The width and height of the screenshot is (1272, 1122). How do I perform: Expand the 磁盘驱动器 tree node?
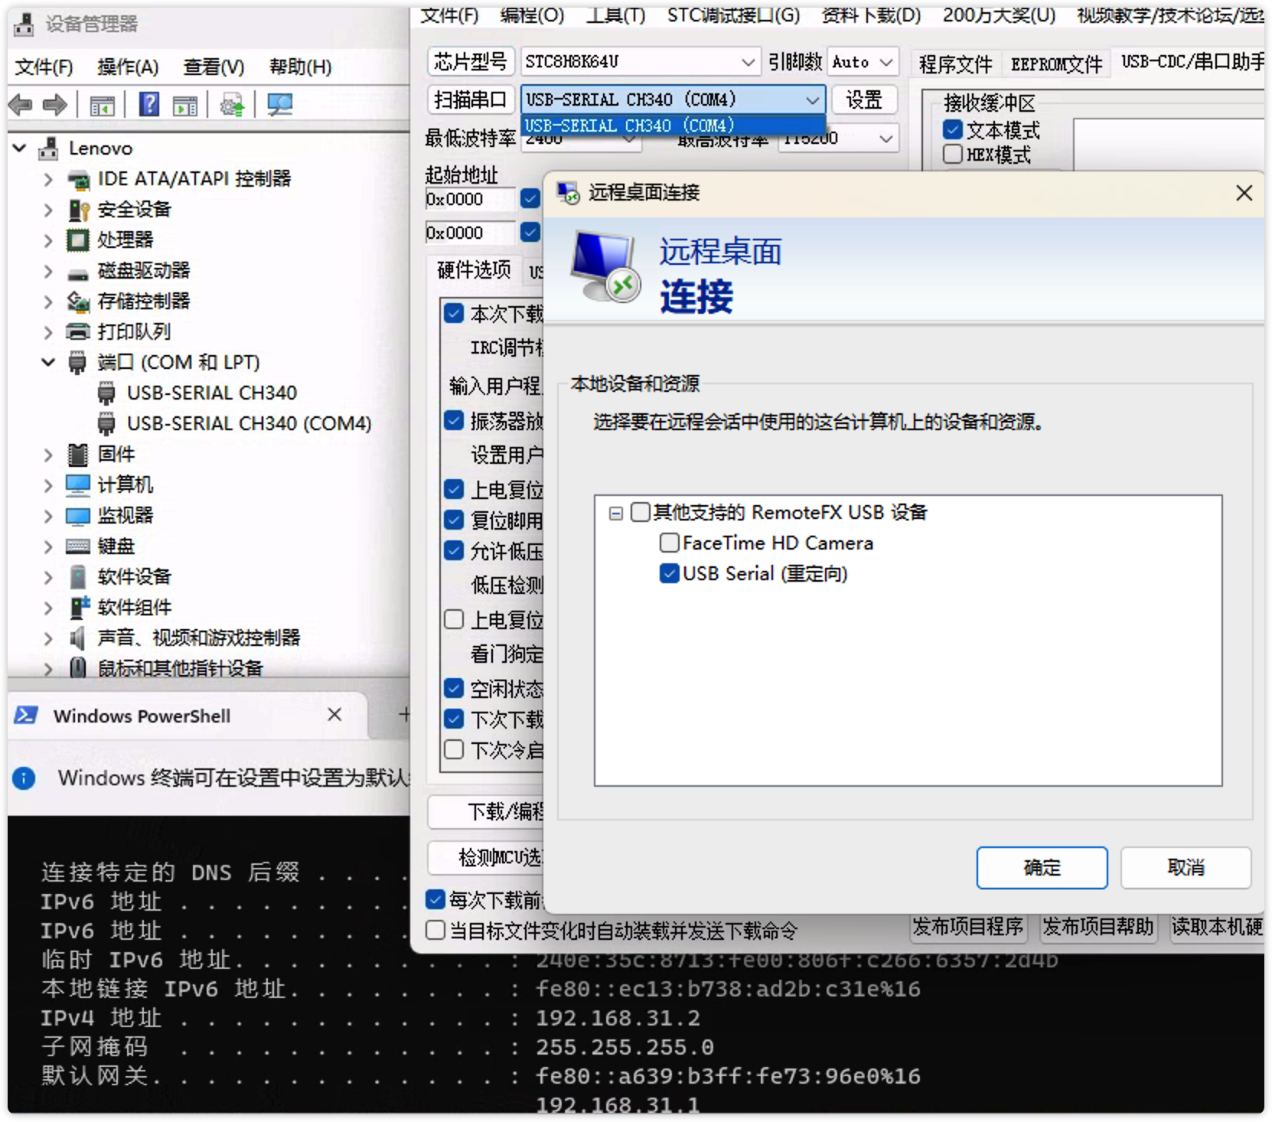click(48, 271)
